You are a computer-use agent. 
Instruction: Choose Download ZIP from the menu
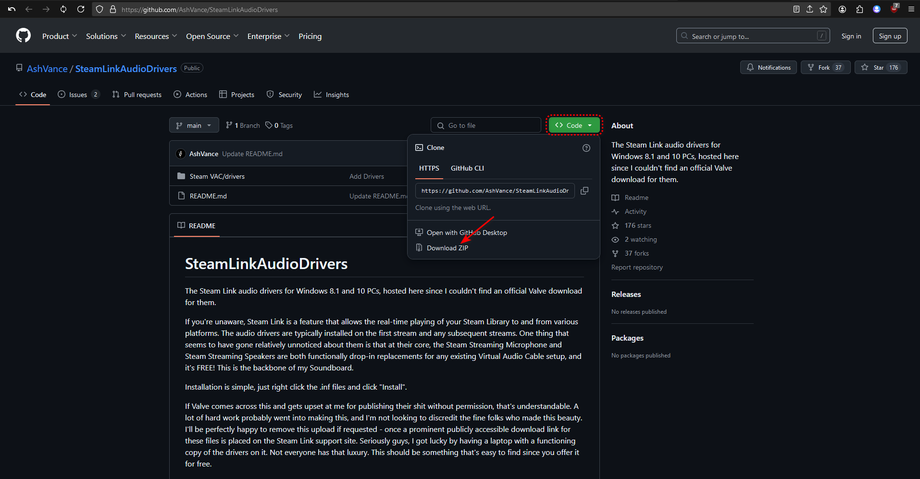click(x=447, y=248)
